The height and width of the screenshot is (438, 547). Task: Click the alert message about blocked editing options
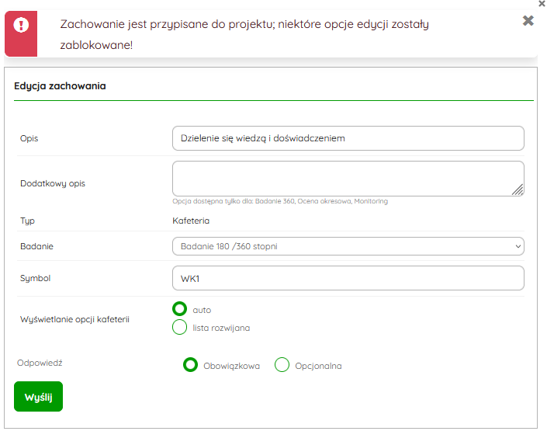coord(244,34)
